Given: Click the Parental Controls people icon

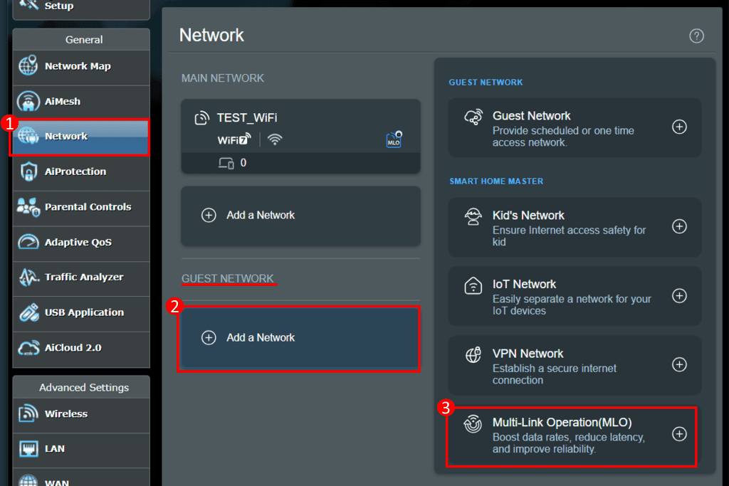Looking at the screenshot, I should click(x=28, y=207).
